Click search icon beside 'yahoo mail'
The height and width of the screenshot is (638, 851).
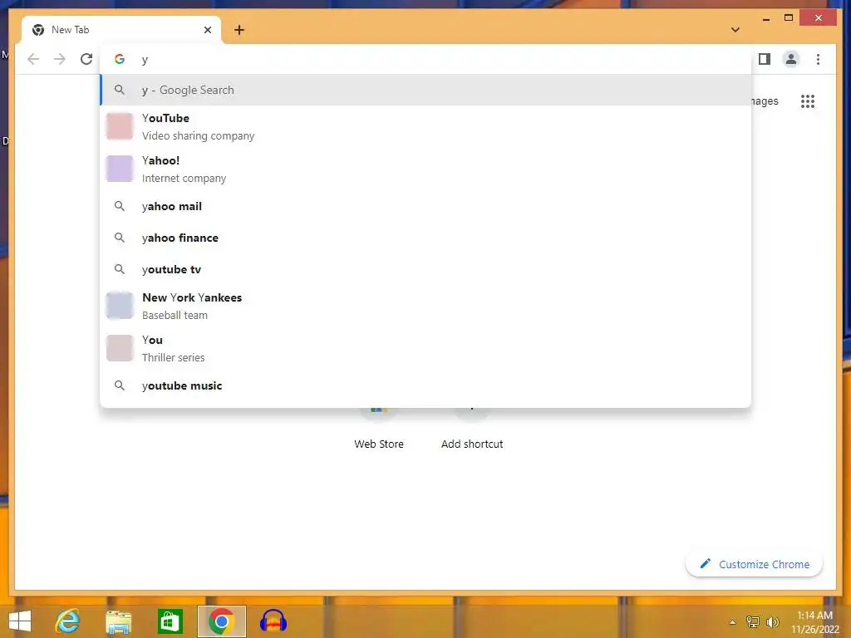120,206
